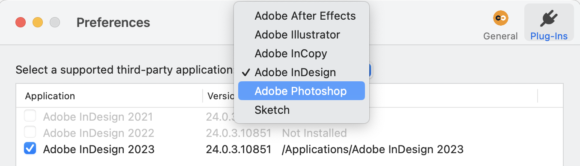Toggle the Adobe InDesign 2021 checkbox
This screenshot has width=580, height=166.
click(x=30, y=116)
